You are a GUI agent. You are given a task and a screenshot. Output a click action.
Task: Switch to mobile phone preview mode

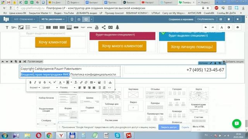[72, 19]
